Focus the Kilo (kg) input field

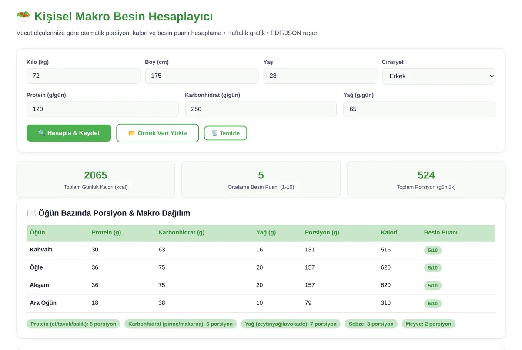point(83,76)
